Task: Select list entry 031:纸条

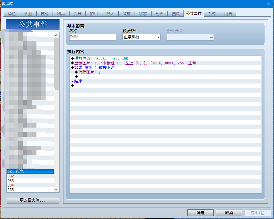Action: (30, 171)
